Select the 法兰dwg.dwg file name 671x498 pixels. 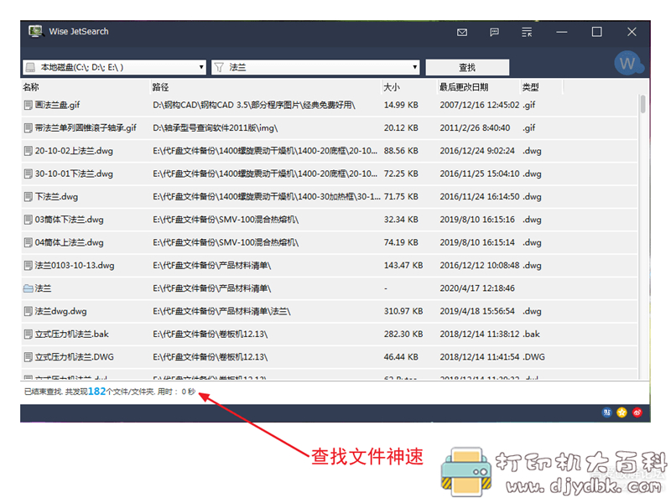60,311
